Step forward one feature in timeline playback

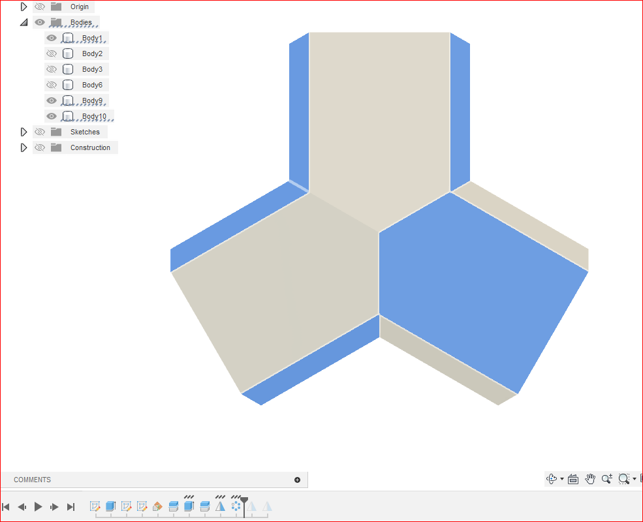[55, 506]
